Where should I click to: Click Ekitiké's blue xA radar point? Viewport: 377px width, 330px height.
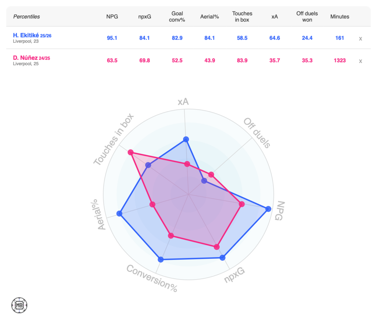(x=186, y=139)
